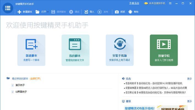Click the 尚未连接到手机 connection status
Screen dimensions: 195x110
(x=157, y=3)
